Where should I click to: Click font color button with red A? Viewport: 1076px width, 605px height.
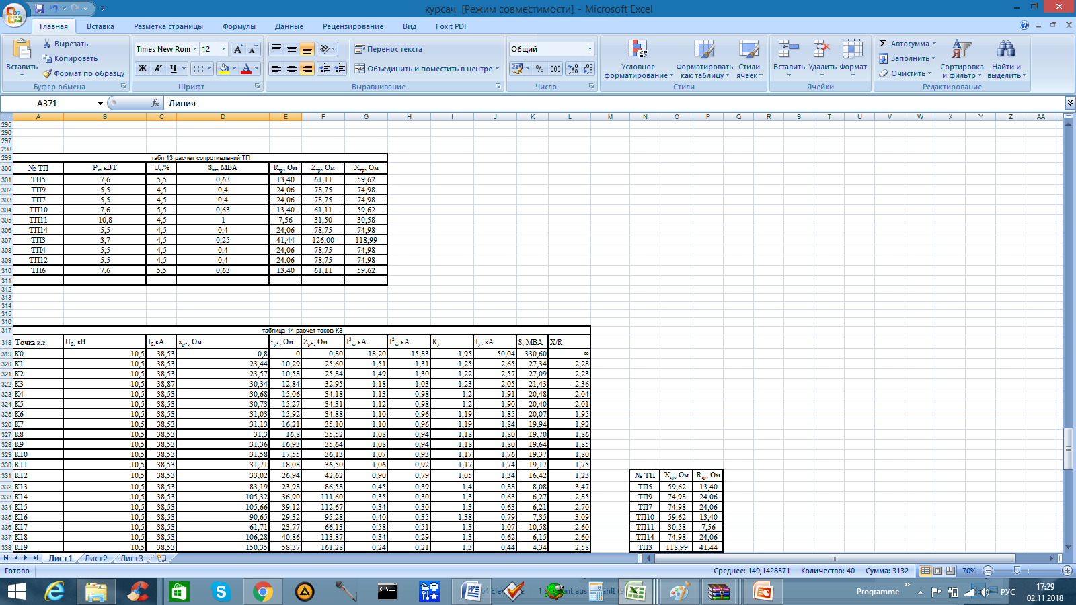(246, 69)
